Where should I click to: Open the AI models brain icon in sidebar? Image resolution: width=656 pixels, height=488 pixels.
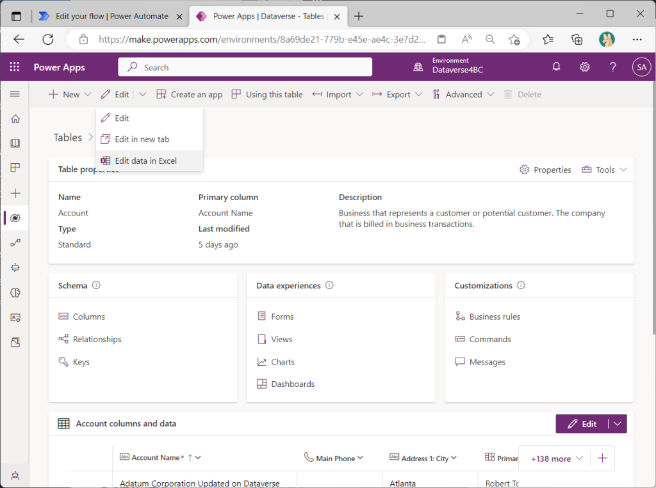(x=15, y=293)
